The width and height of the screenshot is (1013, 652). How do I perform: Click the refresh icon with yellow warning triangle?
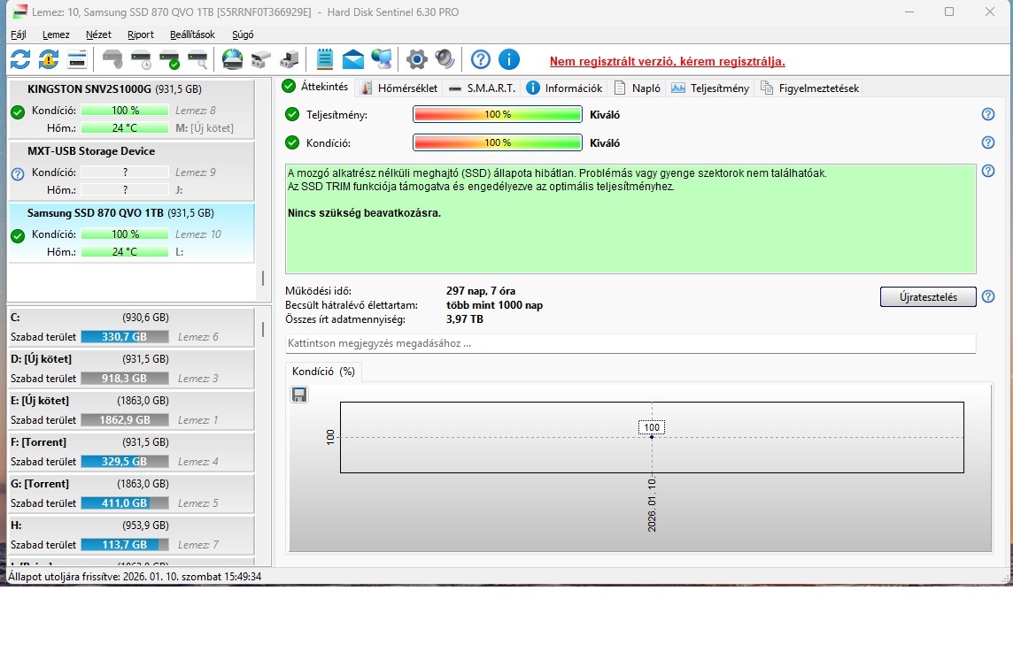[x=49, y=60]
